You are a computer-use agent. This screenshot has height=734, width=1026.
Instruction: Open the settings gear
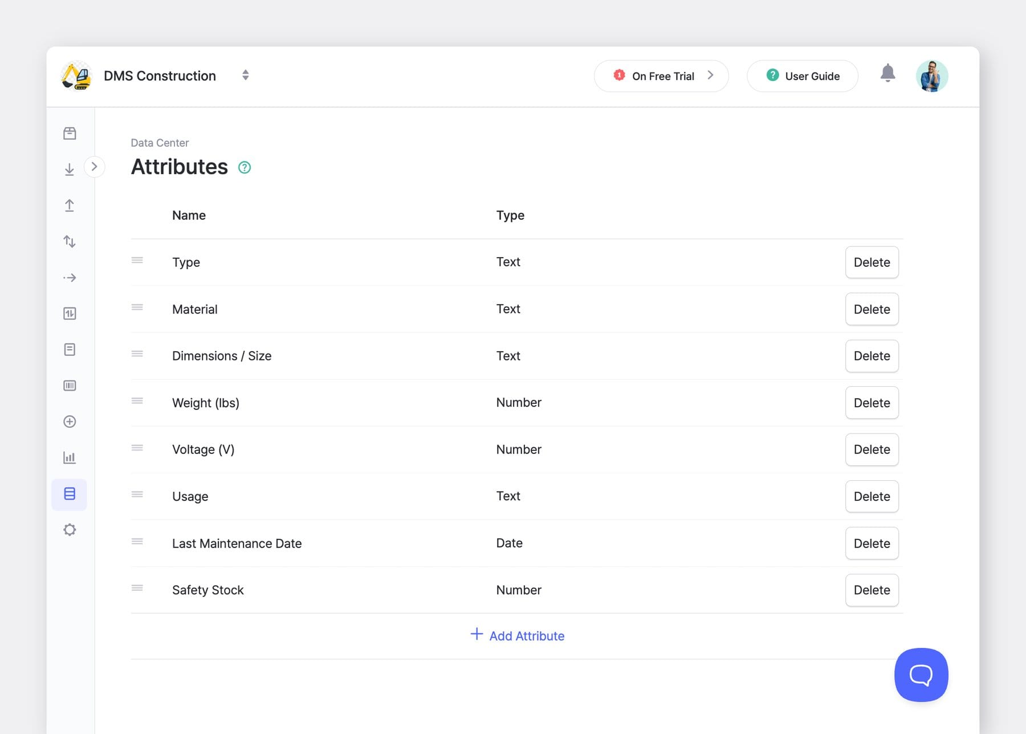(x=70, y=530)
